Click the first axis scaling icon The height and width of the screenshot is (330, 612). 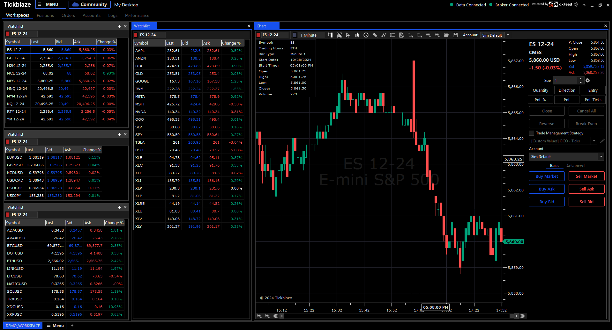point(411,35)
